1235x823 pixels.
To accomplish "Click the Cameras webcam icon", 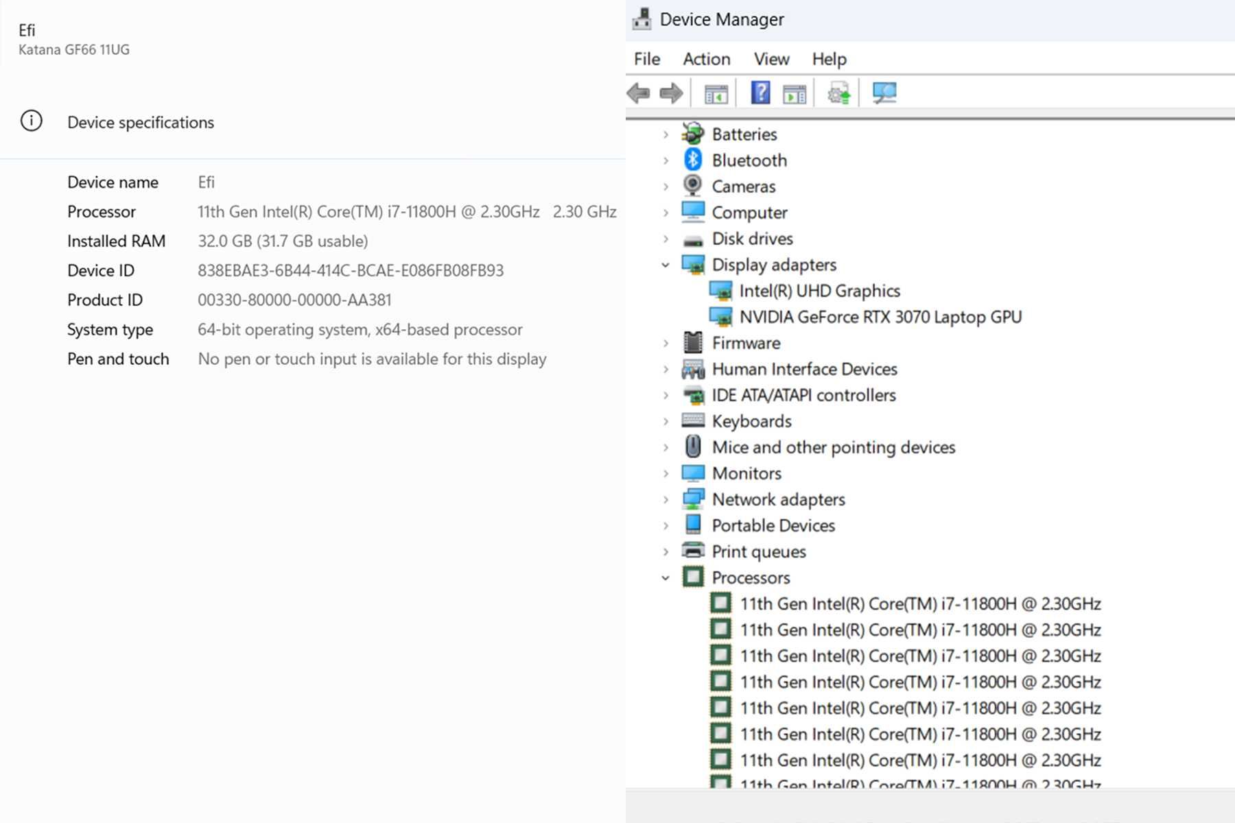I will click(693, 186).
